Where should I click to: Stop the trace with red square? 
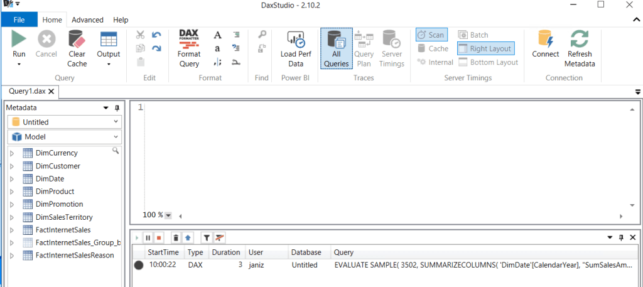point(159,238)
